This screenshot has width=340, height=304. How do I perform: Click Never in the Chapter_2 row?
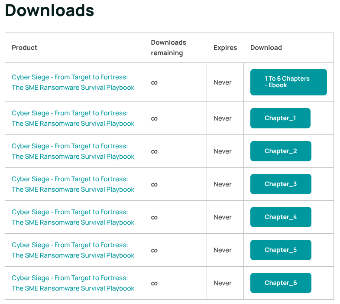223,151
